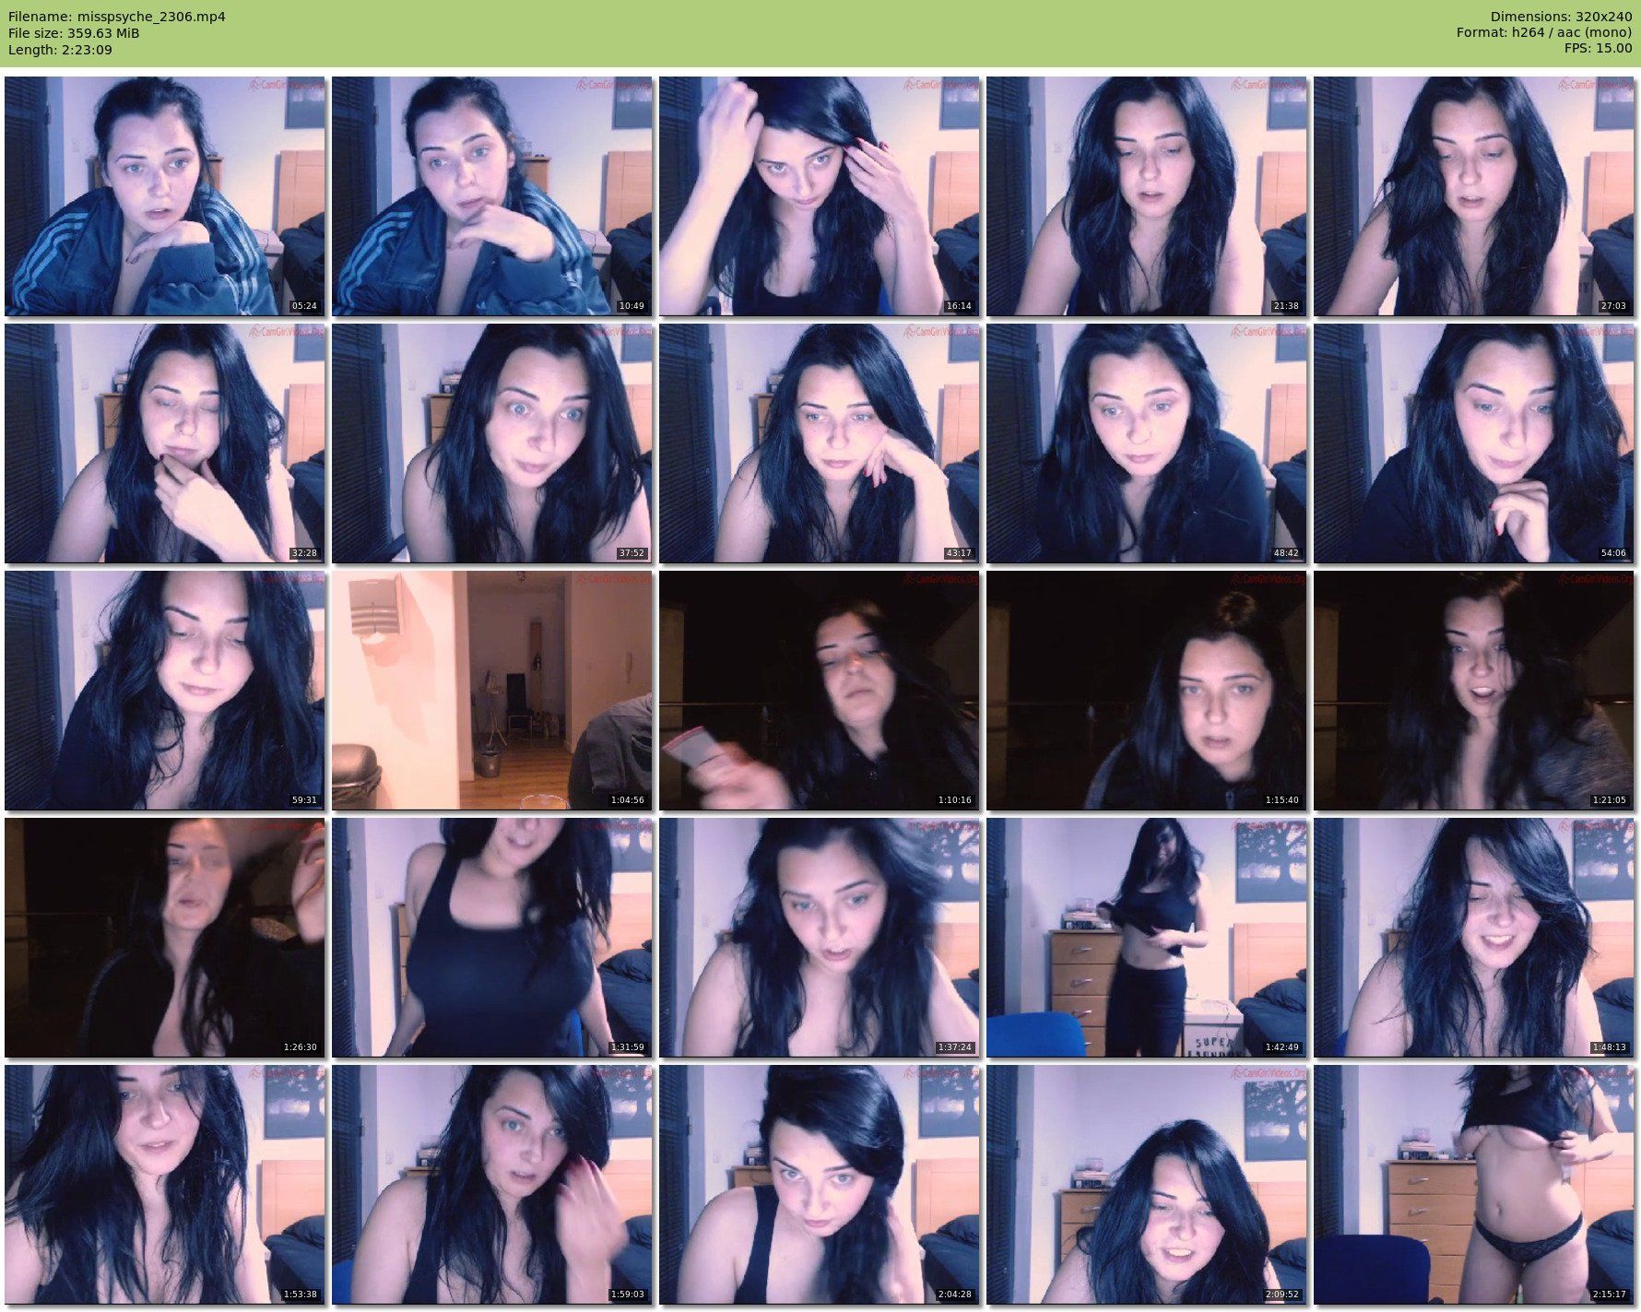
Task: Open the thumbnail marked 1:59:03
Action: click(x=491, y=1185)
